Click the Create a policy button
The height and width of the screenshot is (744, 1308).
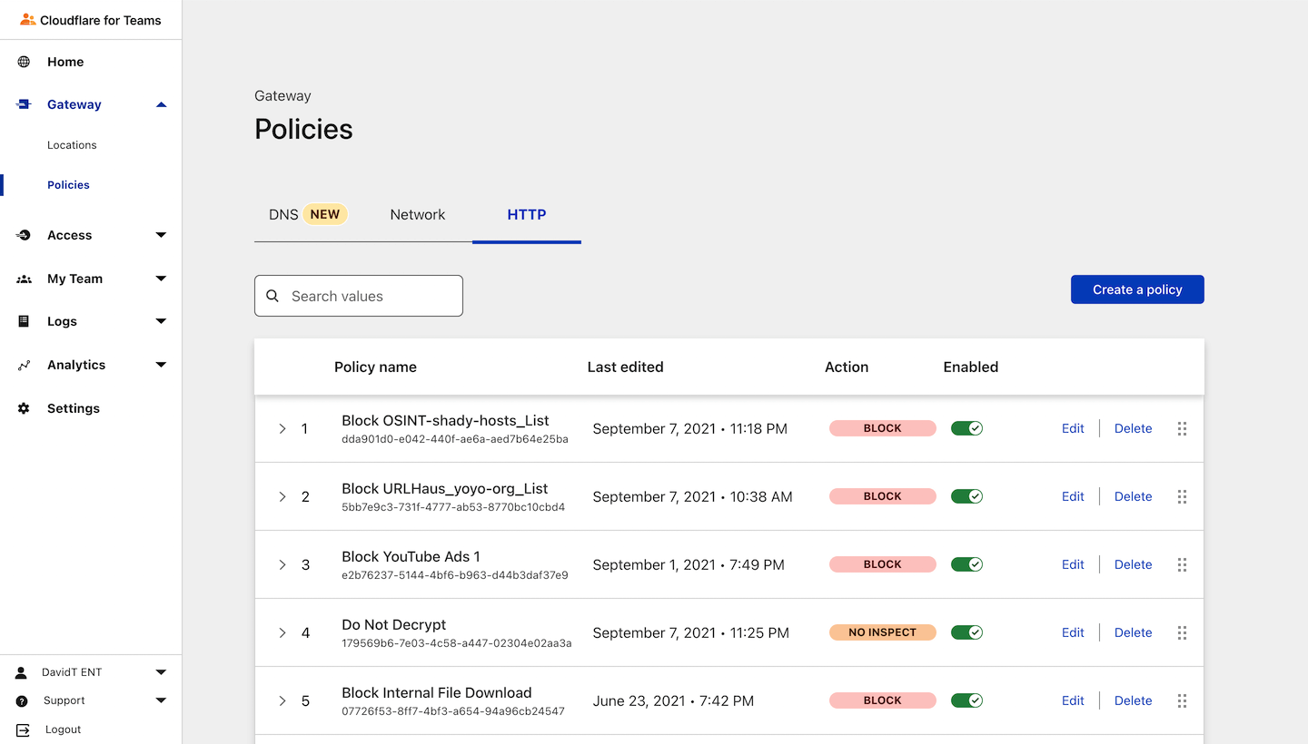[1136, 289]
